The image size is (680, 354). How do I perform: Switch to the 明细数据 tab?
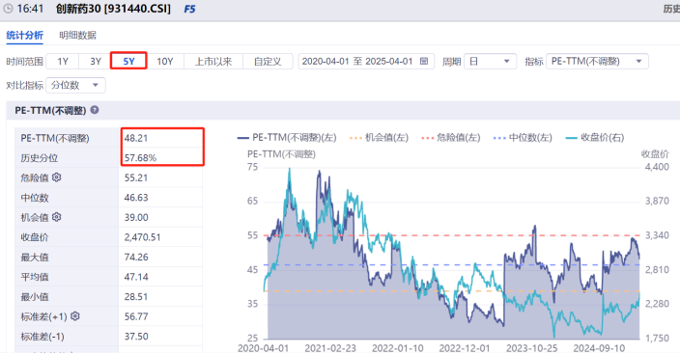77,35
